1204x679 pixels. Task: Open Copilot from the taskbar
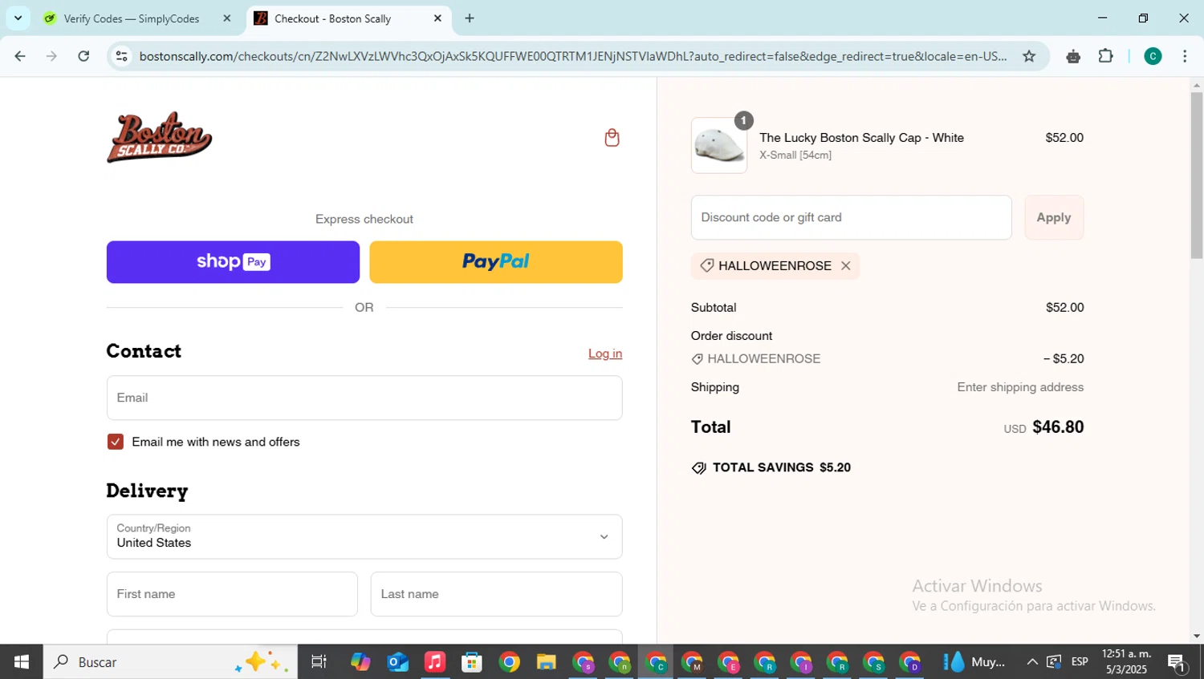(360, 662)
